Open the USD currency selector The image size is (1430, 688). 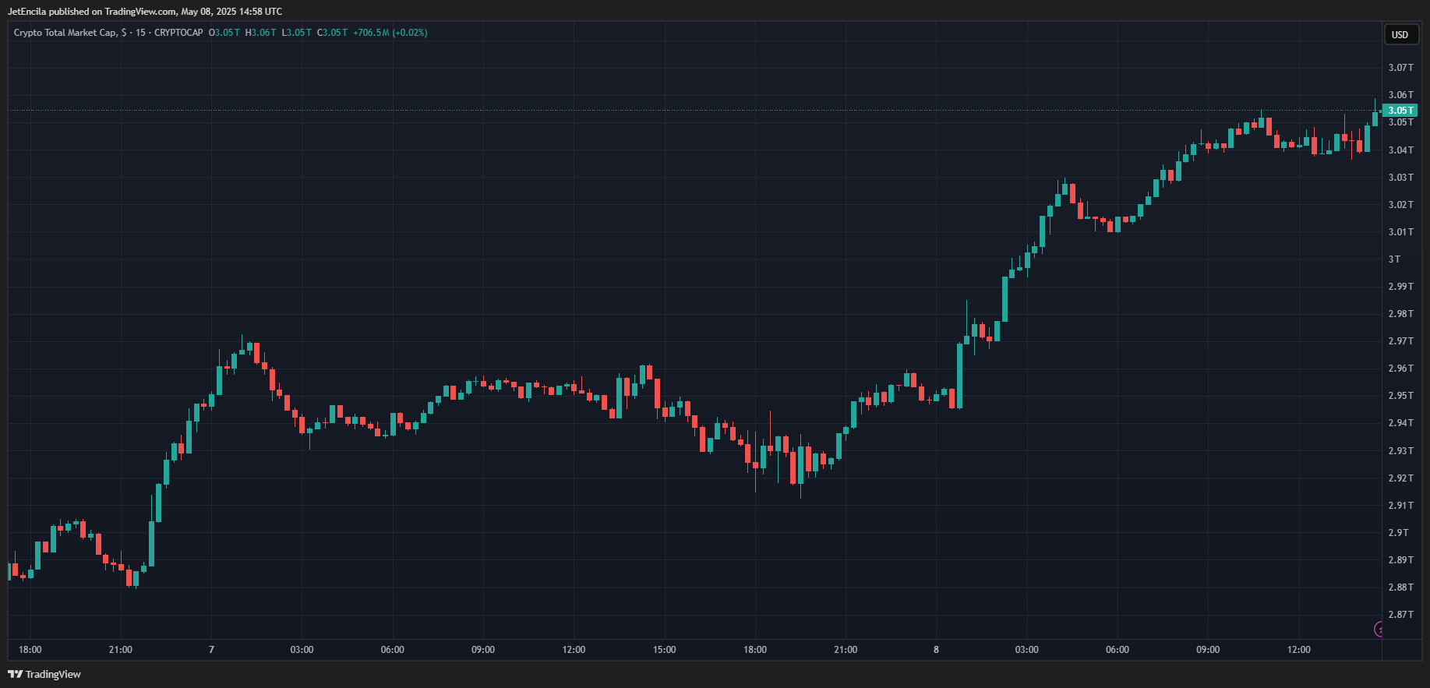pos(1400,34)
